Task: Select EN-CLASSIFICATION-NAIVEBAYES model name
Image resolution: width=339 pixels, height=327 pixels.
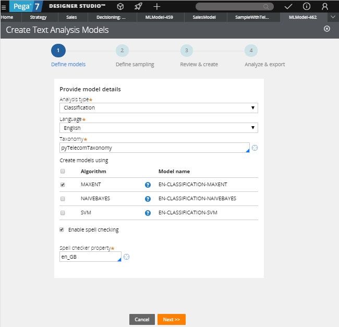Action: point(197,198)
